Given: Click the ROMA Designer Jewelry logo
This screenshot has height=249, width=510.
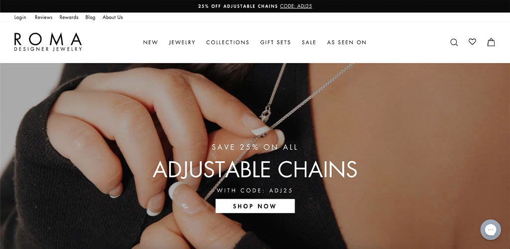Looking at the screenshot, I should point(48,42).
